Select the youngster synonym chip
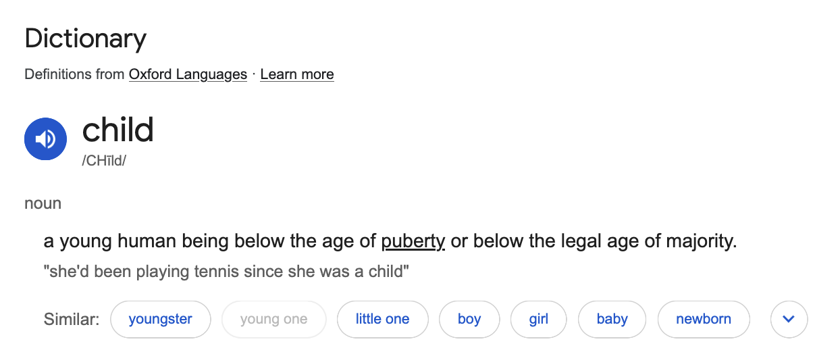 (161, 319)
